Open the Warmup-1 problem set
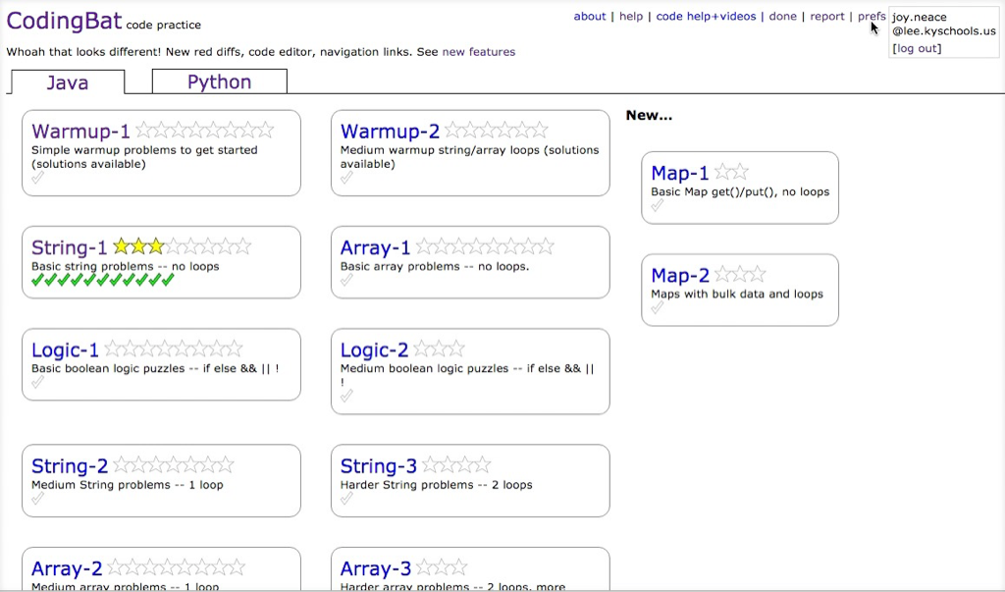1005x592 pixels. [80, 131]
